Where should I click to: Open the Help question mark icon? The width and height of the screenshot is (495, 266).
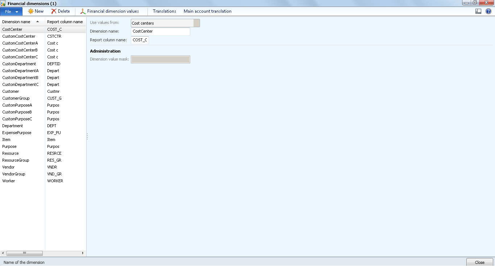488,11
